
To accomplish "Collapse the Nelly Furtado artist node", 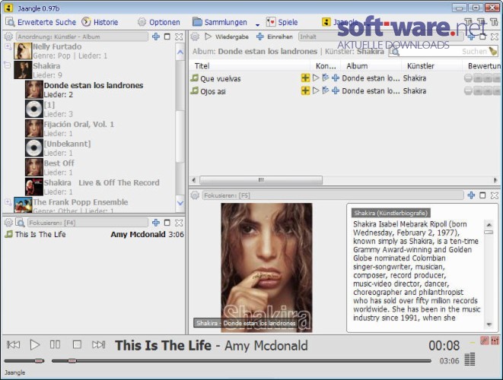I will [x=8, y=46].
